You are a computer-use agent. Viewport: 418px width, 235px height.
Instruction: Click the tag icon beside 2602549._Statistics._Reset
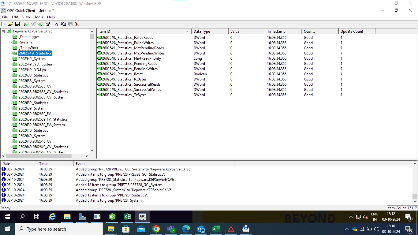click(99, 74)
